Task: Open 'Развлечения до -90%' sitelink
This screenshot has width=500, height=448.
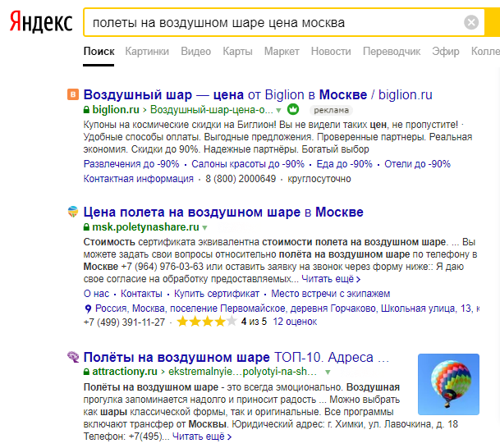Action: (131, 164)
